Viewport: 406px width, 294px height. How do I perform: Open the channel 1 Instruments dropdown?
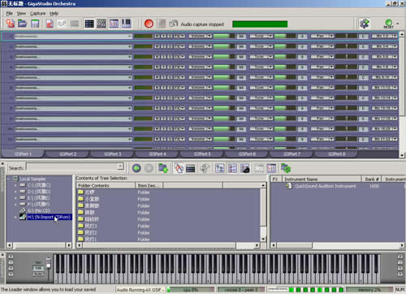(73, 36)
